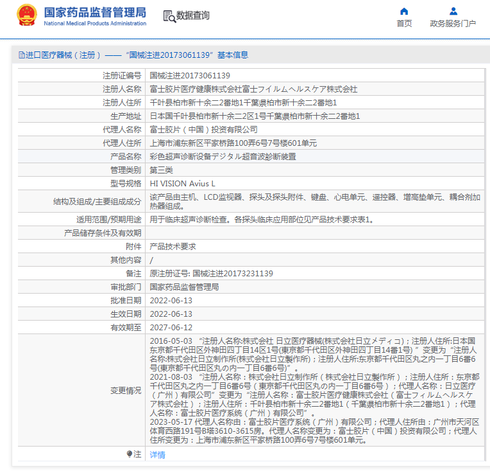Click 审批部门 value 国家药品监督管理局
The height and width of the screenshot is (471, 490).
184,287
